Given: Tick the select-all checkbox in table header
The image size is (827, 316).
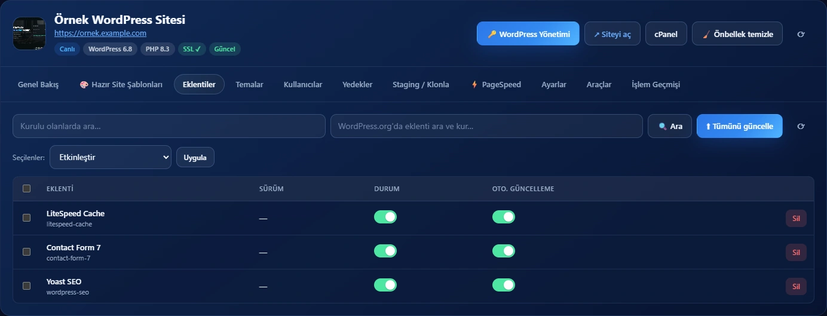Looking at the screenshot, I should [x=26, y=189].
